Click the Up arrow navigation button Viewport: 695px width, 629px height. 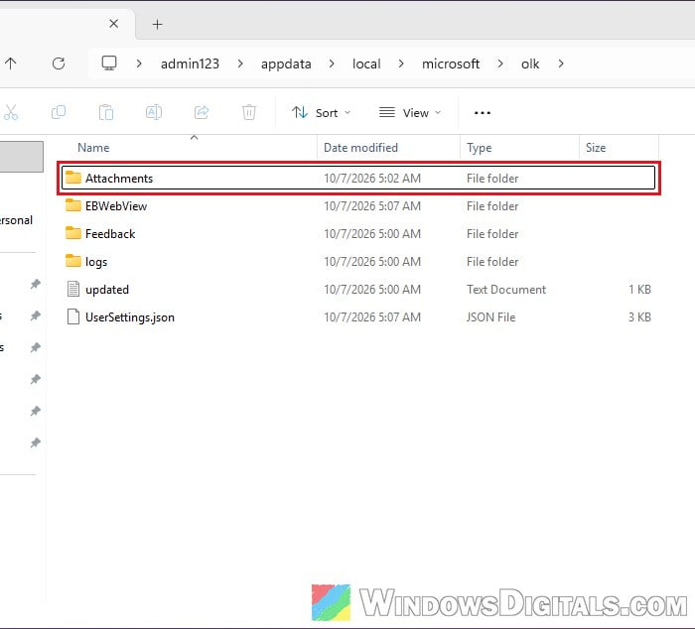point(11,63)
